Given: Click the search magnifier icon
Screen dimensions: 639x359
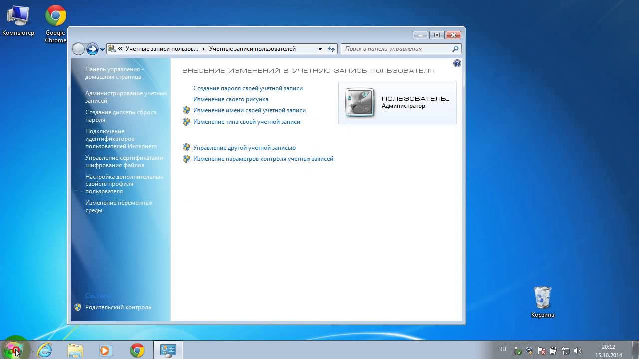Looking at the screenshot, I should click(455, 49).
